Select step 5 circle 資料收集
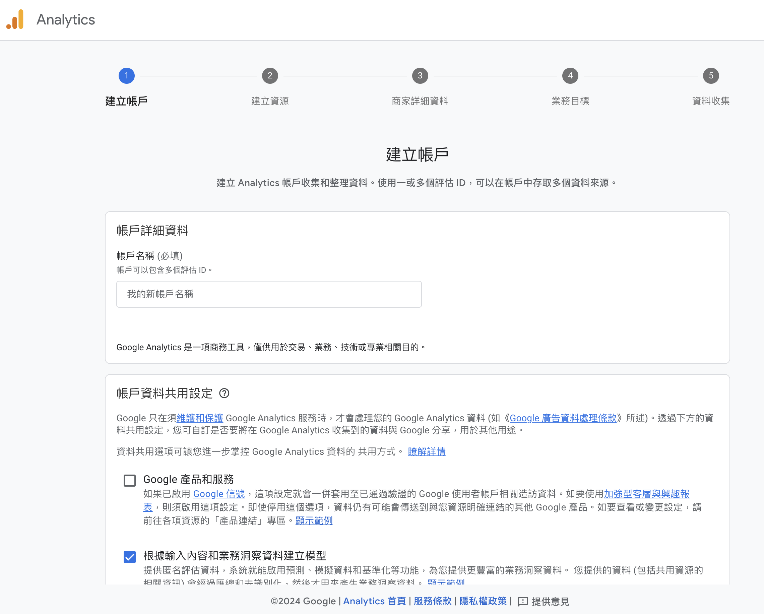 (x=711, y=75)
